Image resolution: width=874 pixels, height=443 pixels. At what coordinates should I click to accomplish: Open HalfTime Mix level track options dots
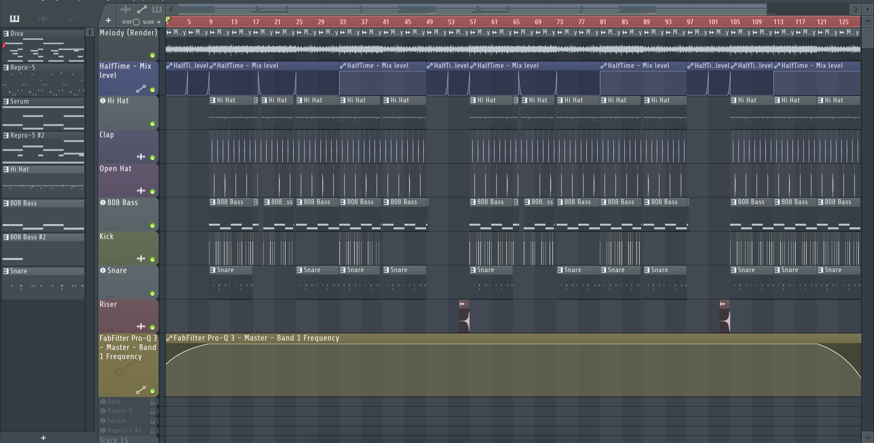(110, 92)
